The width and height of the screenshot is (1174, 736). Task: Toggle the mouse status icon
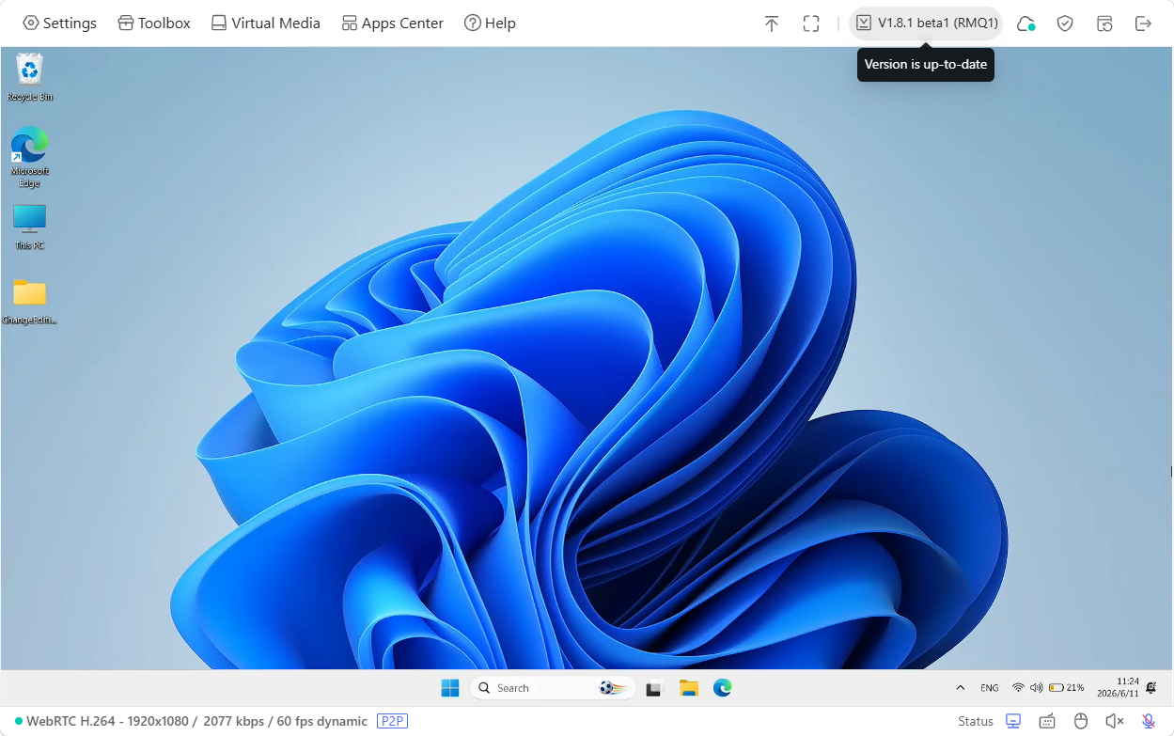coord(1081,721)
